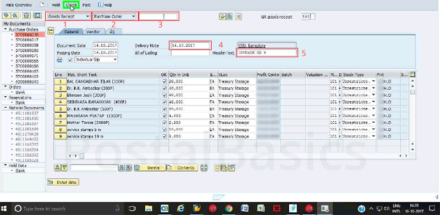This screenshot has width=440, height=215.
Task: Click the binoculars find icon in the top toolbar
Action: click(x=229, y=16)
